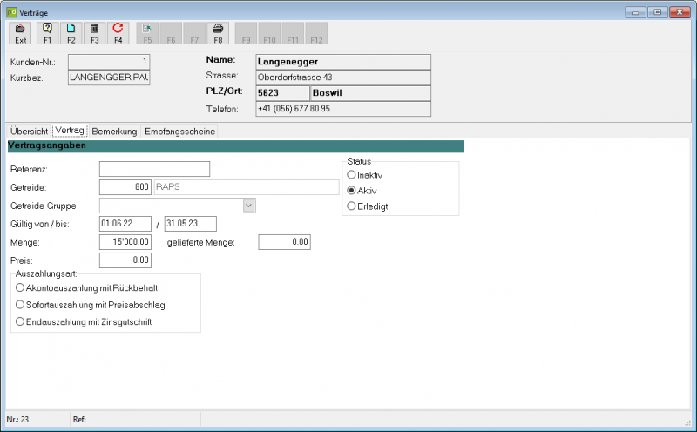Screen dimensions: 697x432
Task: Click the Gültig bis date 31.05.23
Action: click(x=191, y=224)
